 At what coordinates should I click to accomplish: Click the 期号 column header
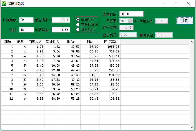coord(7,42)
